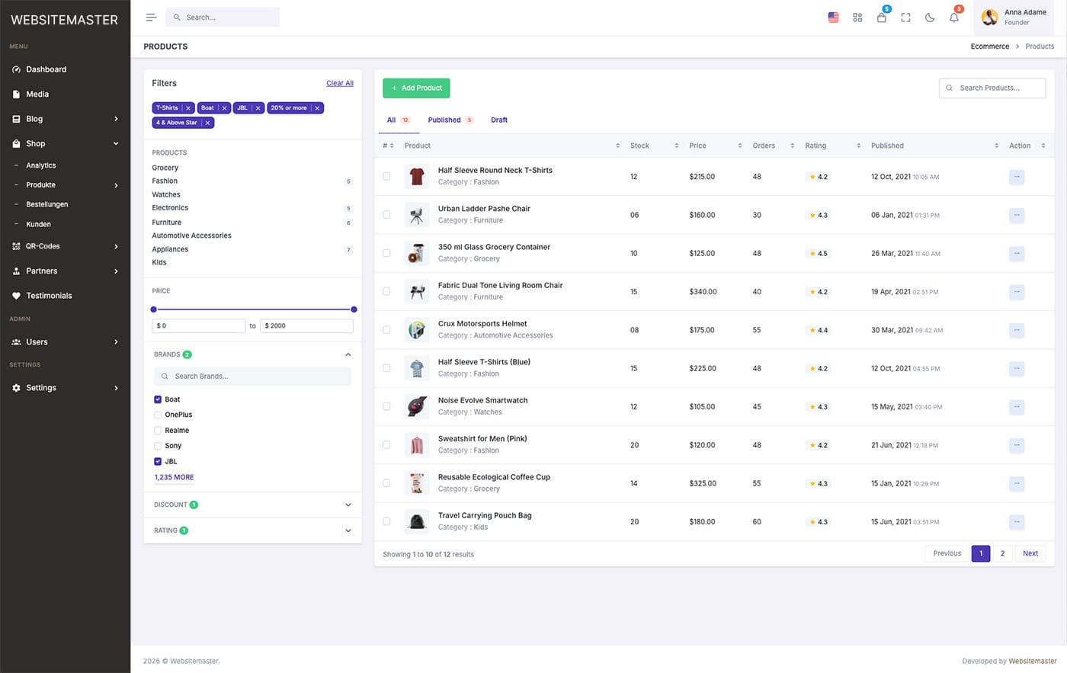Image resolution: width=1067 pixels, height=673 pixels.
Task: Click the green Add Product button
Action: pyautogui.click(x=416, y=88)
